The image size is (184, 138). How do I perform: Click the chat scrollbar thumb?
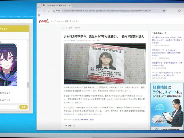click(28, 85)
